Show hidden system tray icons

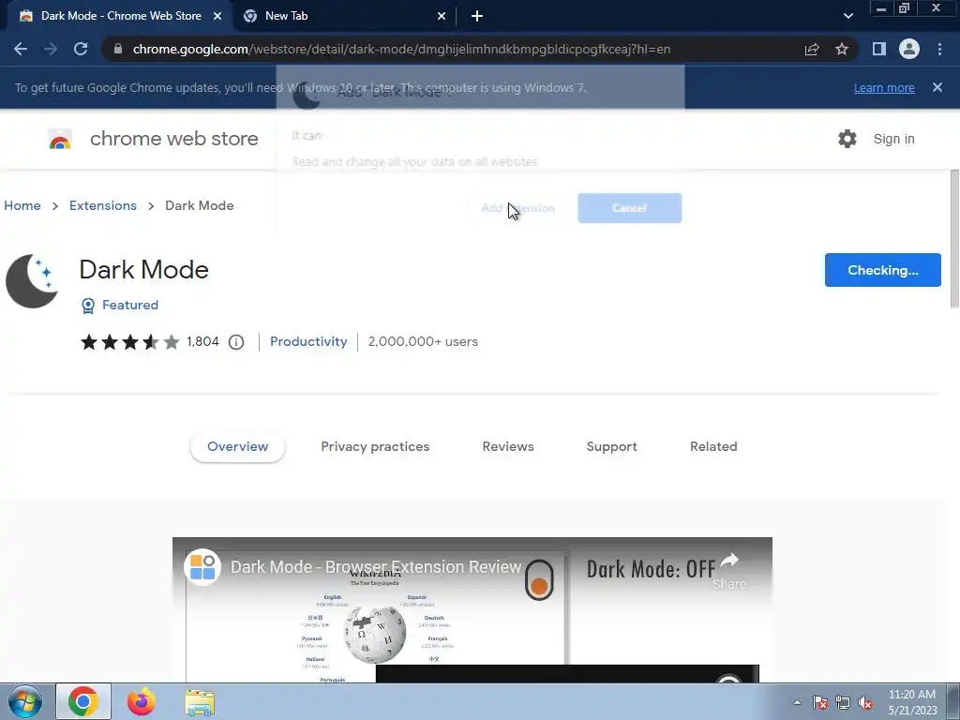[797, 702]
